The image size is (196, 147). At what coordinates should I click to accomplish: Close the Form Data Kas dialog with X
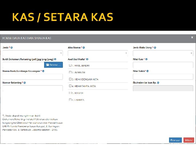click(192, 37)
